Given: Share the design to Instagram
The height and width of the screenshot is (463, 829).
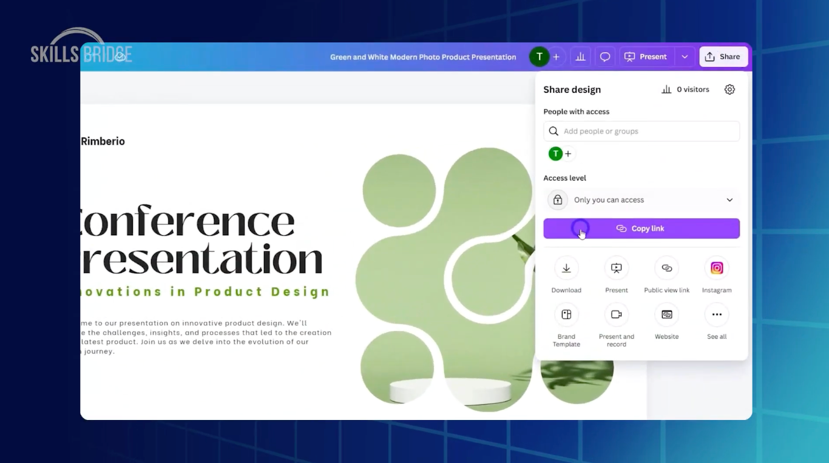Looking at the screenshot, I should 716,268.
